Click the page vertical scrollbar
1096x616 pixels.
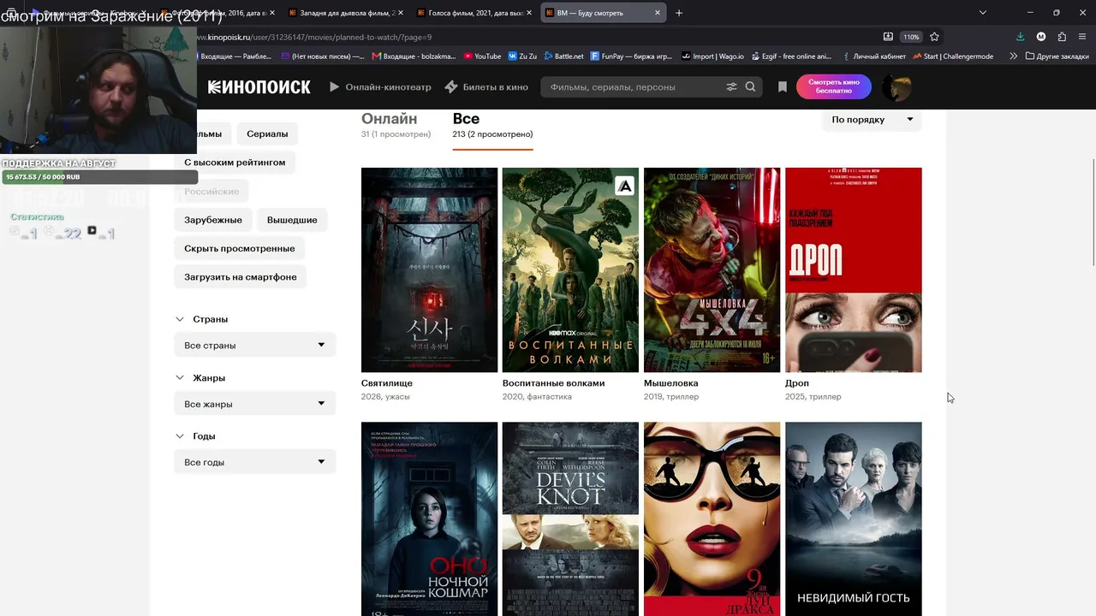point(1092,214)
